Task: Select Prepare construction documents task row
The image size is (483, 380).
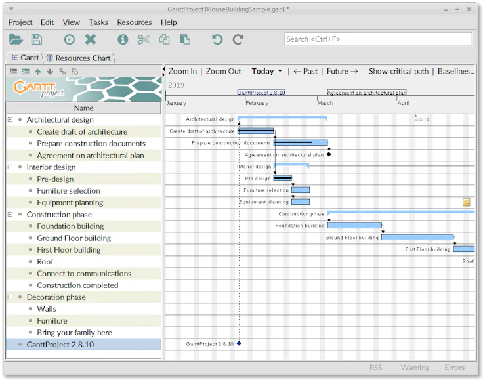Action: point(83,144)
